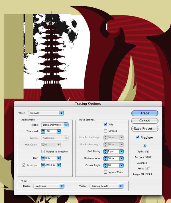171x203 pixels.
Task: Click the Blur value field
Action: pyautogui.click(x=51, y=158)
